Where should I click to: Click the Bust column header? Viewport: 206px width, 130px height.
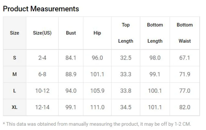71,33
